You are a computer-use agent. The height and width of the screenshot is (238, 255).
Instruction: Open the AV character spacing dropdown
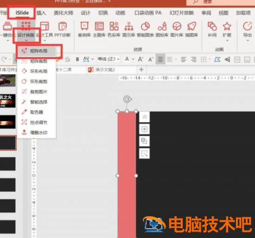[93, 59]
